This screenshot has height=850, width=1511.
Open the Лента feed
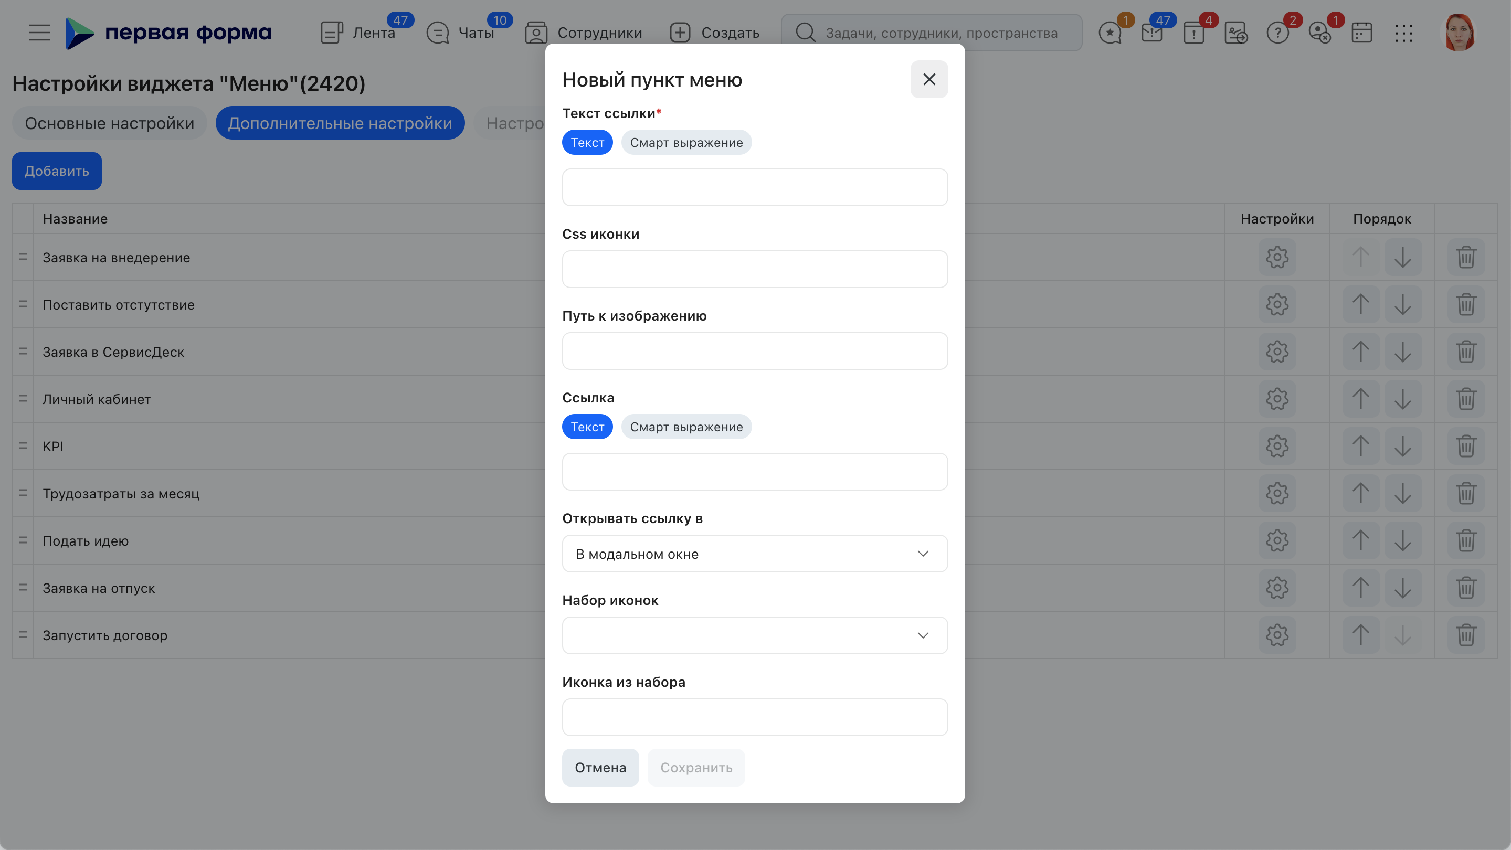point(358,33)
